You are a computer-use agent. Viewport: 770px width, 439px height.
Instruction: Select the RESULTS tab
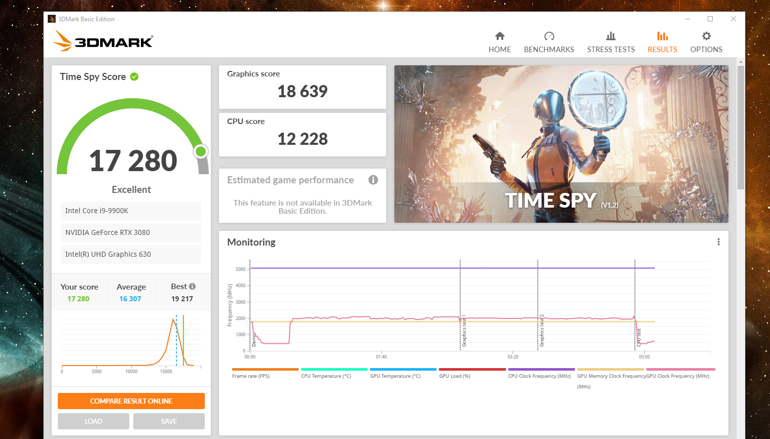coord(662,43)
